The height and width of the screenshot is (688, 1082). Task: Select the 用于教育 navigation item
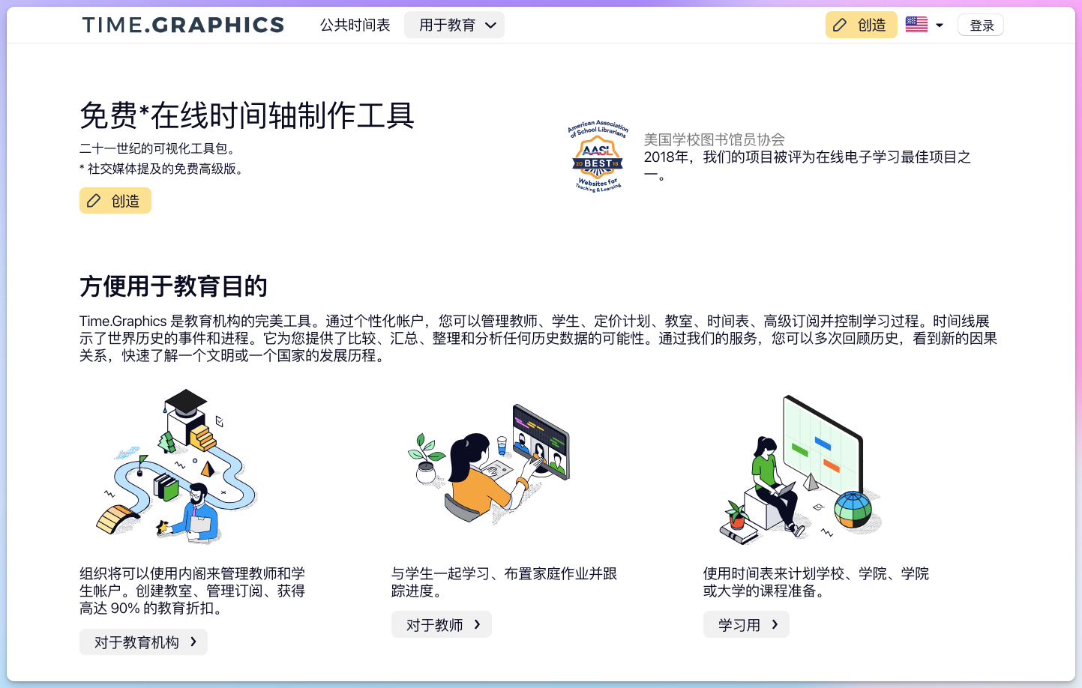tap(447, 24)
